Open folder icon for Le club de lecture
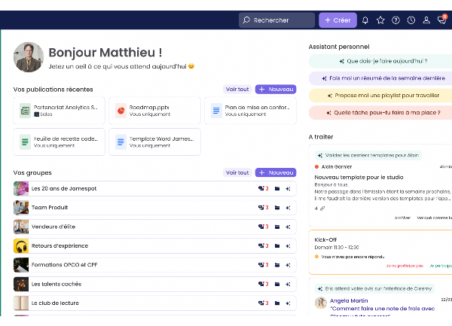The width and height of the screenshot is (452, 326). coord(277,303)
